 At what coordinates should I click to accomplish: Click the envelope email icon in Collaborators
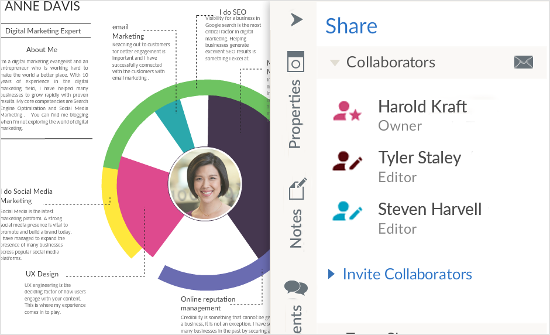(x=524, y=62)
